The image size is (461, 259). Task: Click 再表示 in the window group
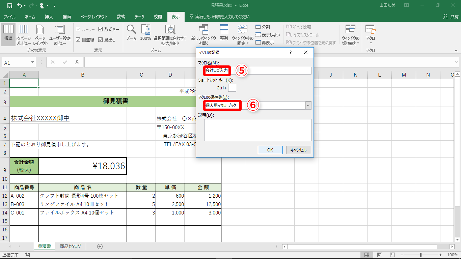point(265,42)
